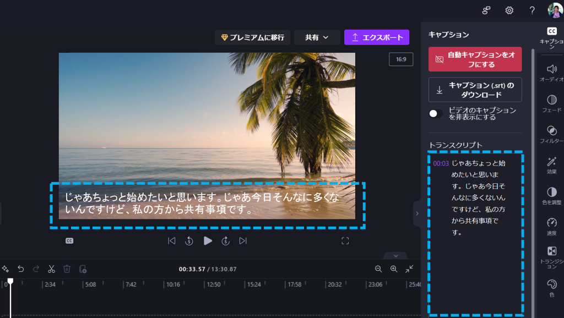
Task: Click the playhead marker at the timeline start
Action: 10,281
